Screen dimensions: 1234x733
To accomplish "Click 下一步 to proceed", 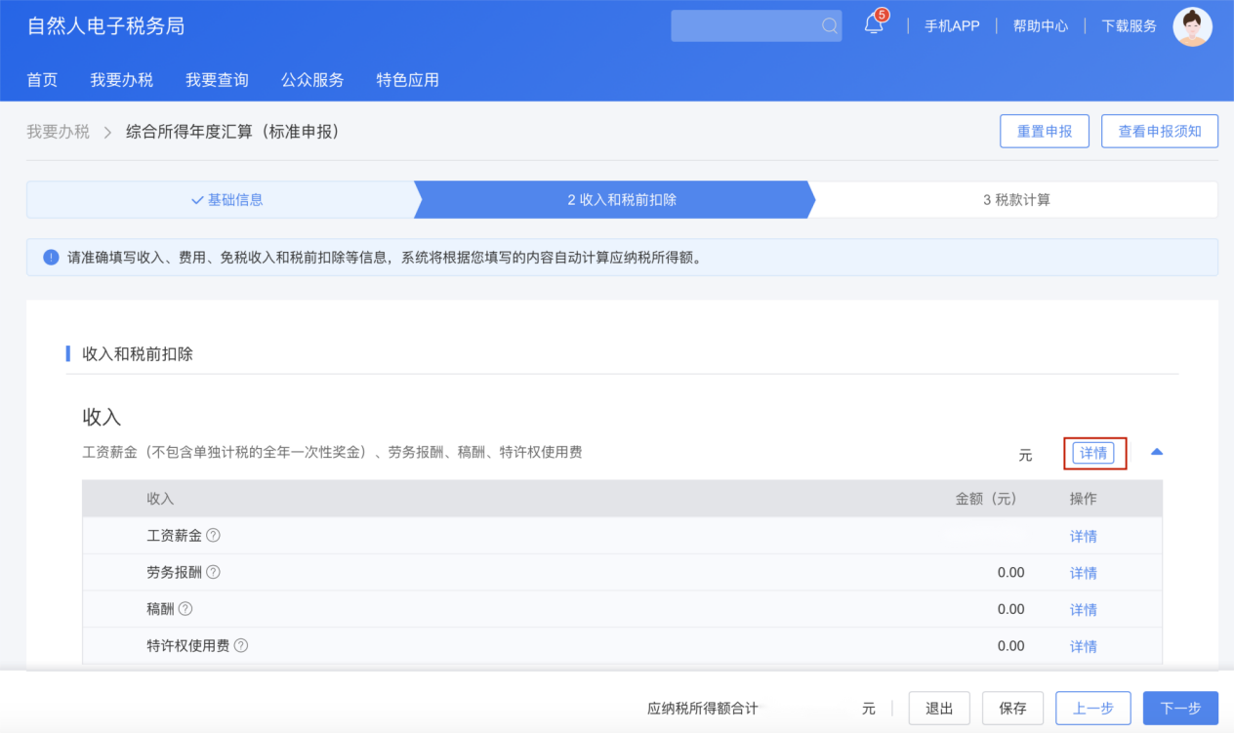I will 1180,709.
